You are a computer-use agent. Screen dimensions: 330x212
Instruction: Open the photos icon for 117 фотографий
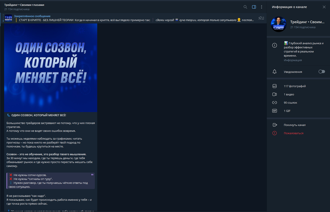274,86
